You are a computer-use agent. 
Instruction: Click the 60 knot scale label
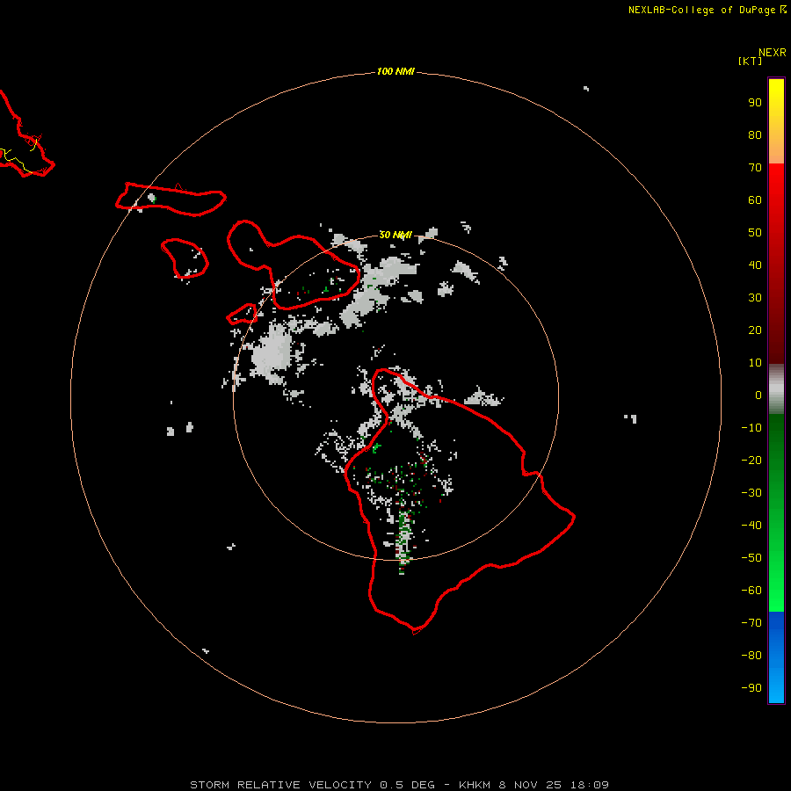pos(755,200)
